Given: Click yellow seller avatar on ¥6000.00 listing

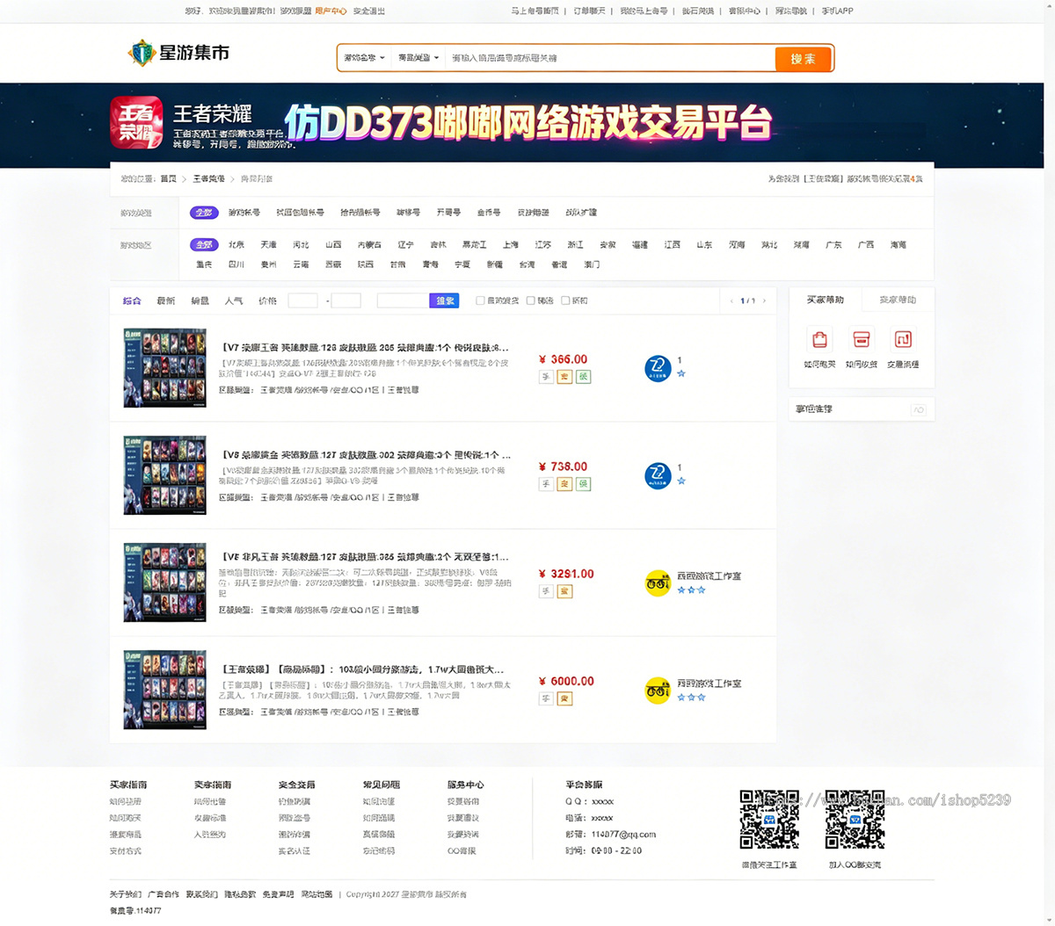Looking at the screenshot, I should coord(658,690).
